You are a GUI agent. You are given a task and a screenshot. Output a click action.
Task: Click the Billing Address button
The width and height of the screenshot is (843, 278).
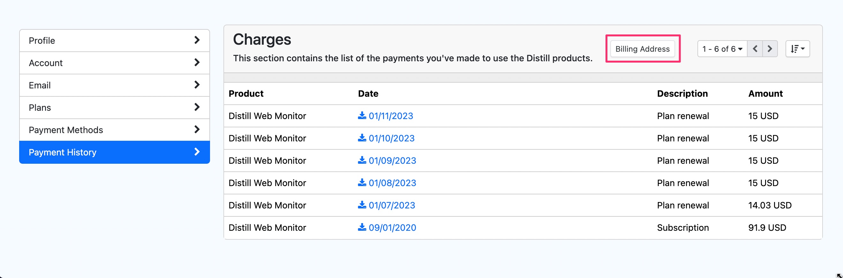pos(643,49)
